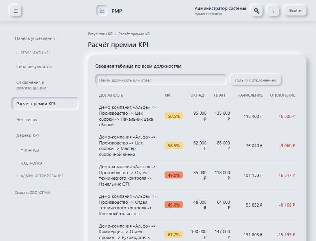Screen dimensions: 316x241
Task: Click the 58.5% KPI badge for Начальник цеха сборки
Action: coord(174,116)
